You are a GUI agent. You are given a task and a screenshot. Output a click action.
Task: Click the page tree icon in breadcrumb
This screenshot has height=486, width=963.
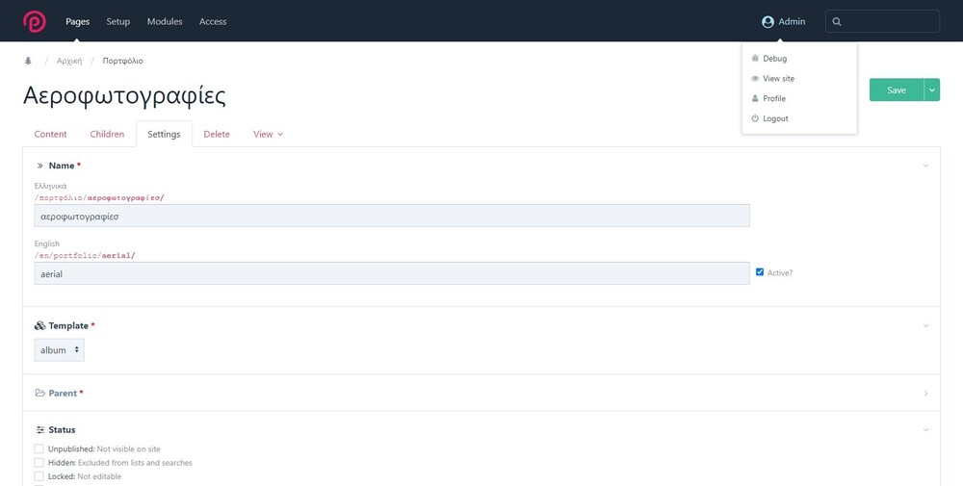coord(28,61)
